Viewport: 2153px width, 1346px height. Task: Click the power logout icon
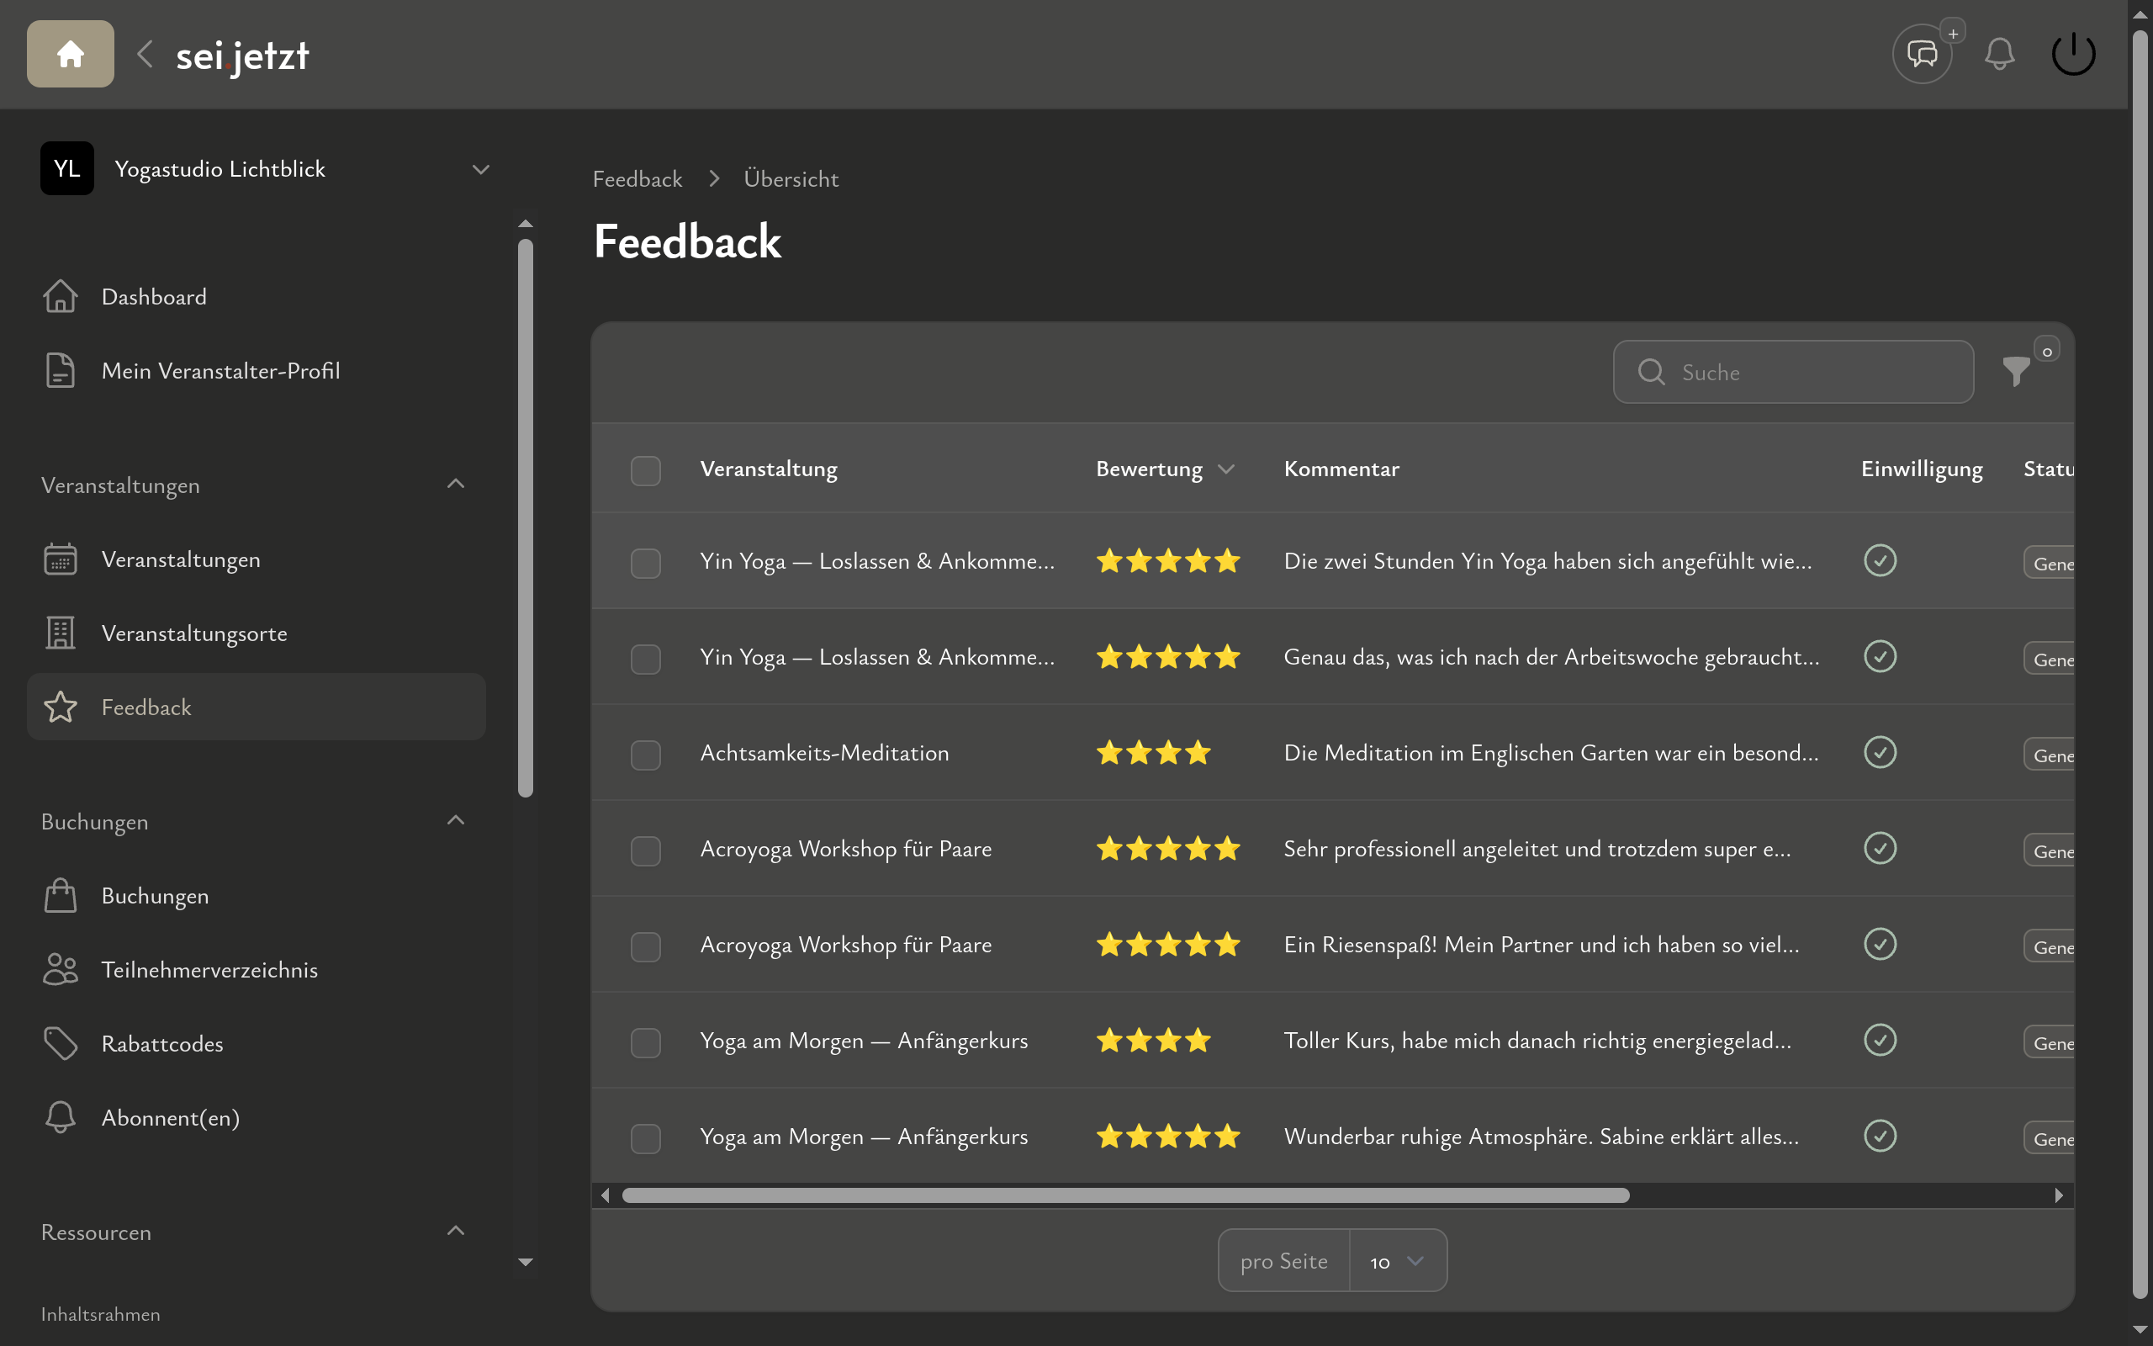[x=2073, y=55]
